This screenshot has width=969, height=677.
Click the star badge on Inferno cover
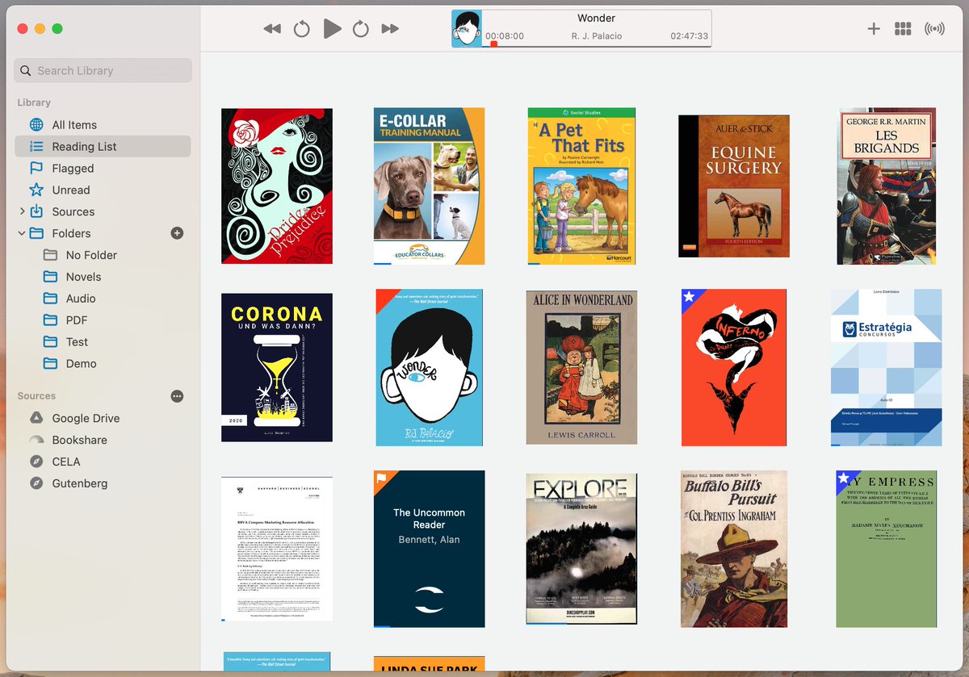coord(689,296)
